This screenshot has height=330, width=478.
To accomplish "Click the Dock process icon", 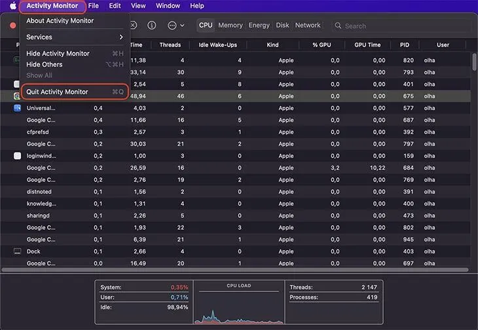I will (x=18, y=251).
